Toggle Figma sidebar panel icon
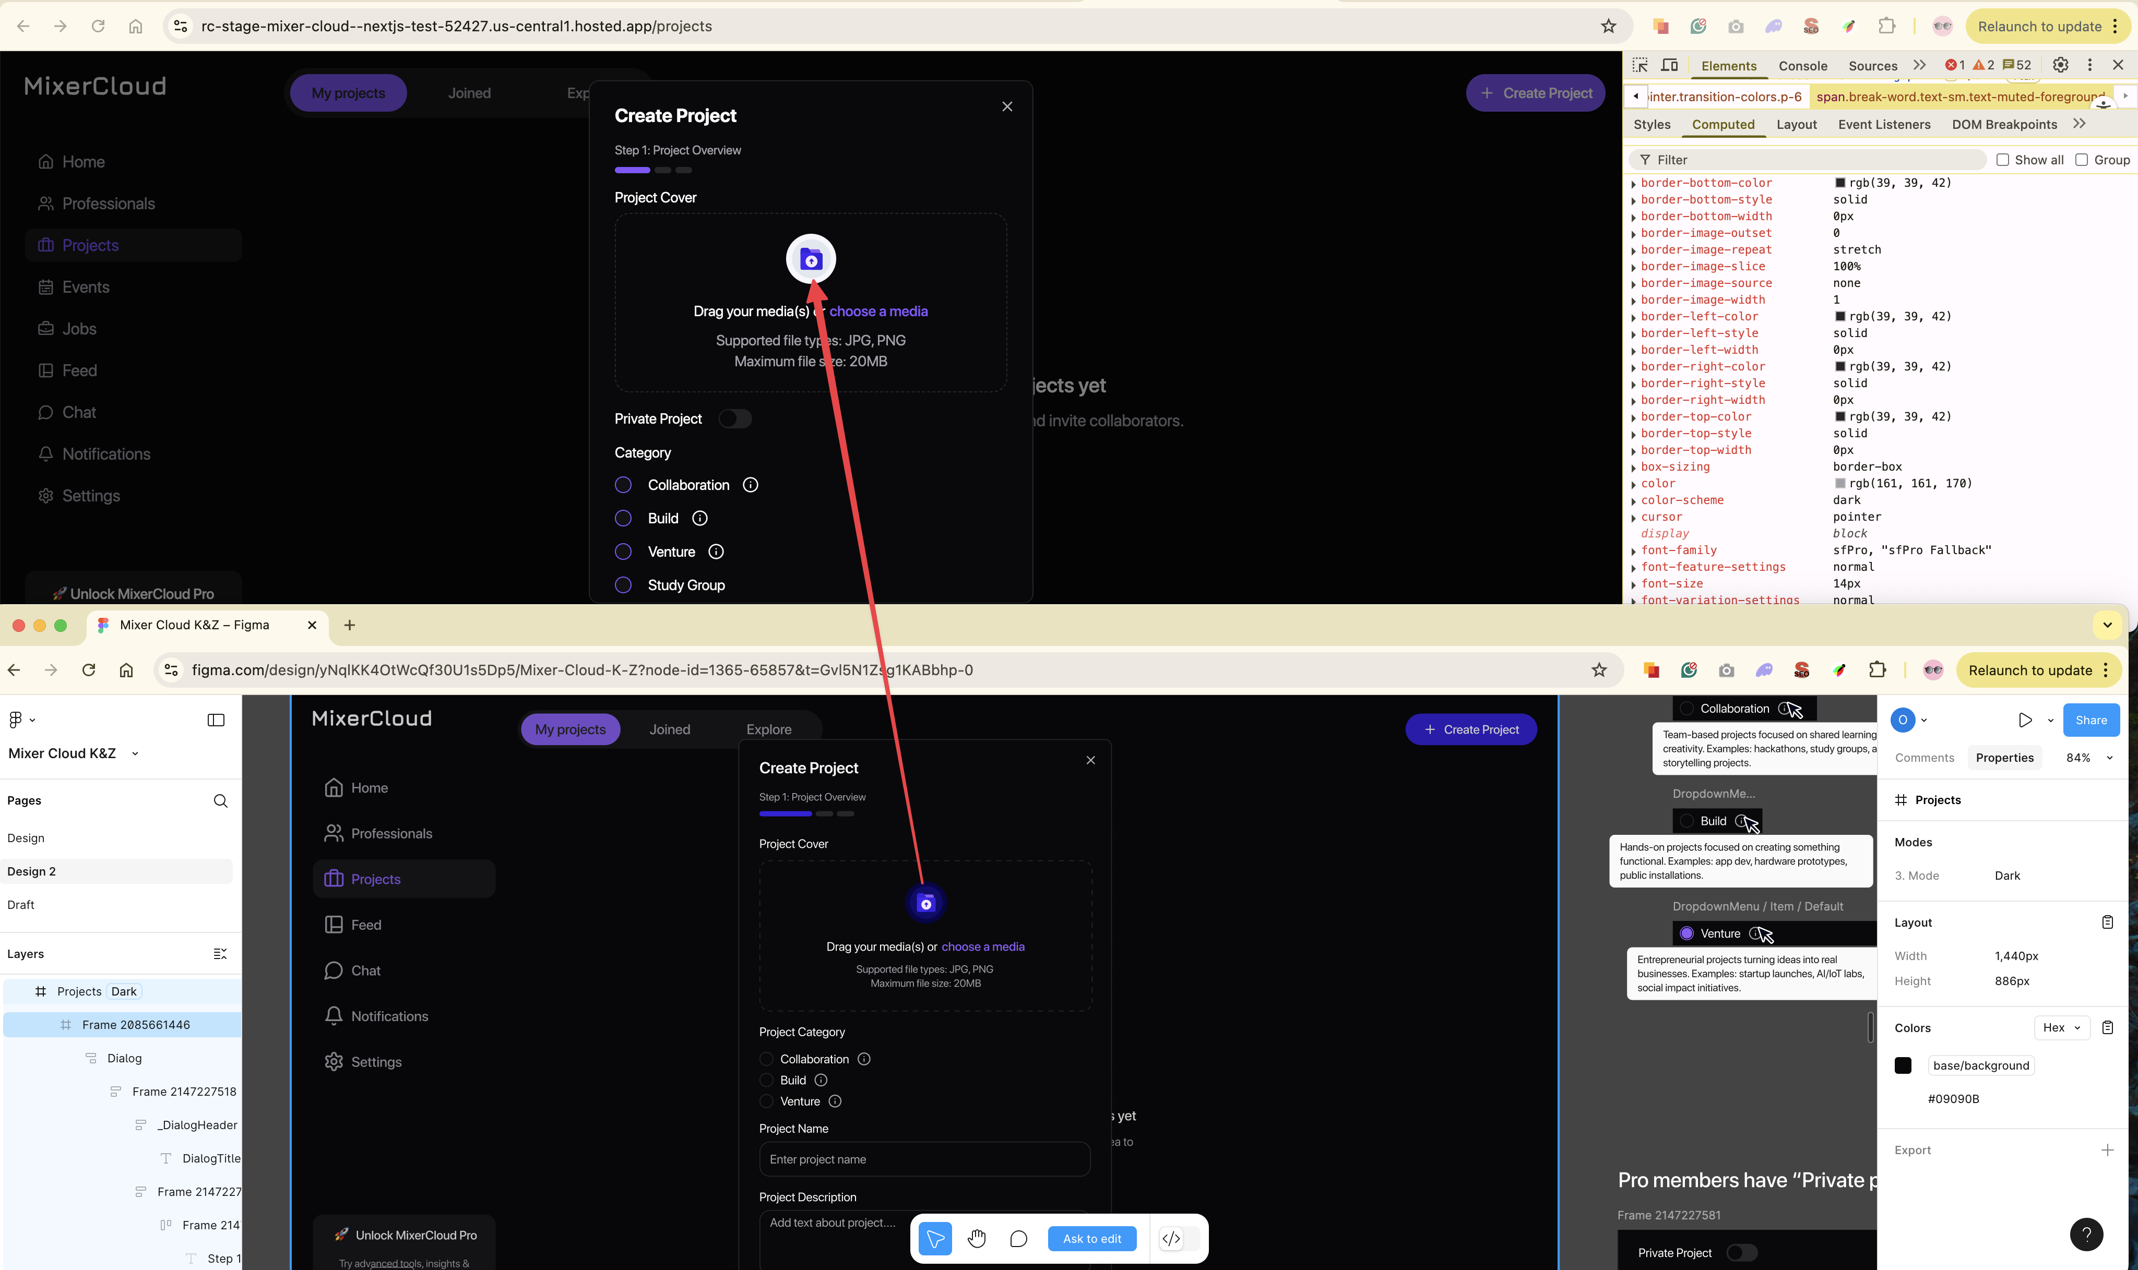This screenshot has width=2138, height=1270. point(216,720)
